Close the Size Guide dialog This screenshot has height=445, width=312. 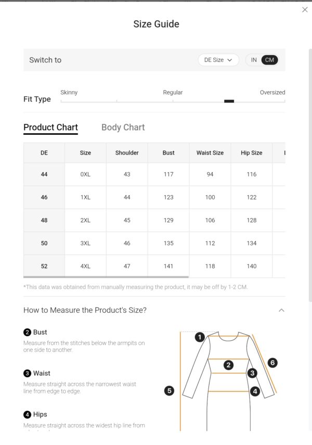(305, 10)
